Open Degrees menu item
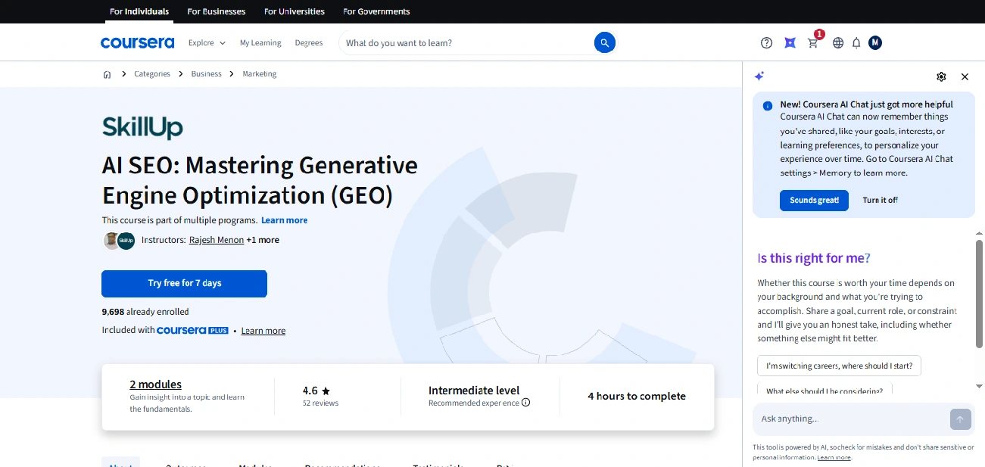This screenshot has height=467, width=985. pyautogui.click(x=309, y=43)
